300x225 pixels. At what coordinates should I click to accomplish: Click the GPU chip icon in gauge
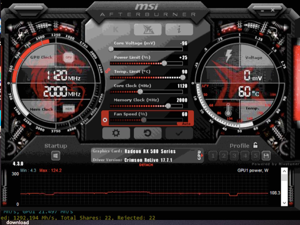tap(68, 57)
